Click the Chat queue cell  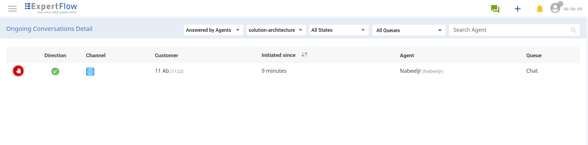click(532, 71)
